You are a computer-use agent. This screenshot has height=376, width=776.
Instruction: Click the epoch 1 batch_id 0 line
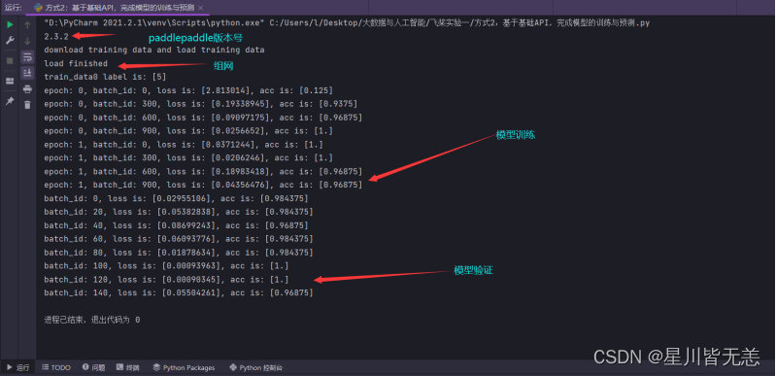184,144
